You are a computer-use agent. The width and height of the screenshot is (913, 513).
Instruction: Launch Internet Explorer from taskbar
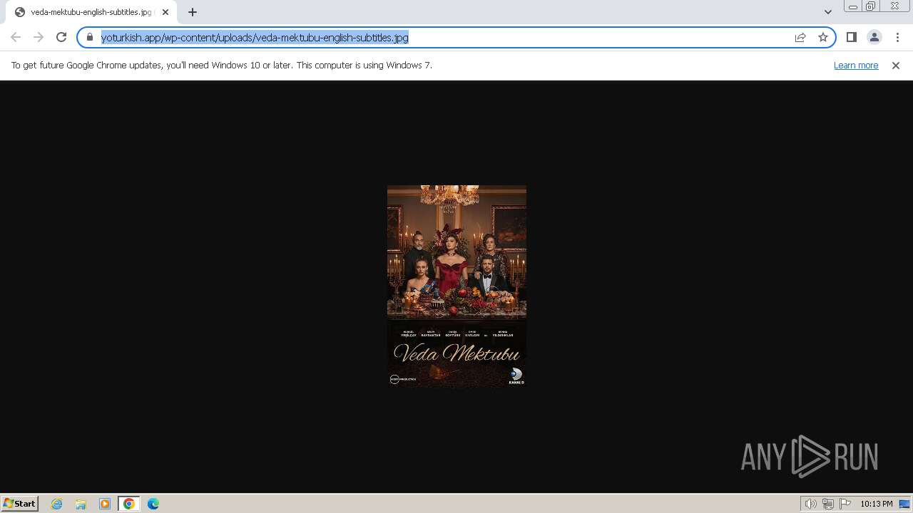(56, 504)
